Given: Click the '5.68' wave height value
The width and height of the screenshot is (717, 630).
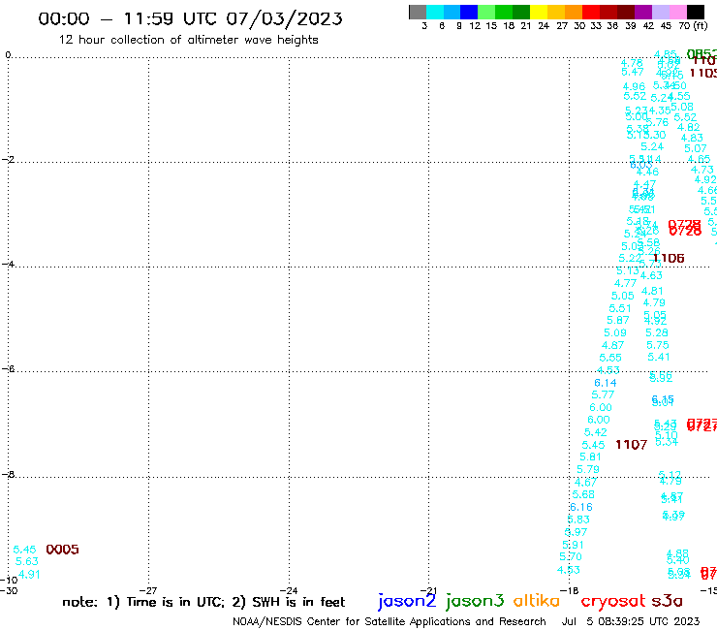Looking at the screenshot, I should (x=583, y=494).
